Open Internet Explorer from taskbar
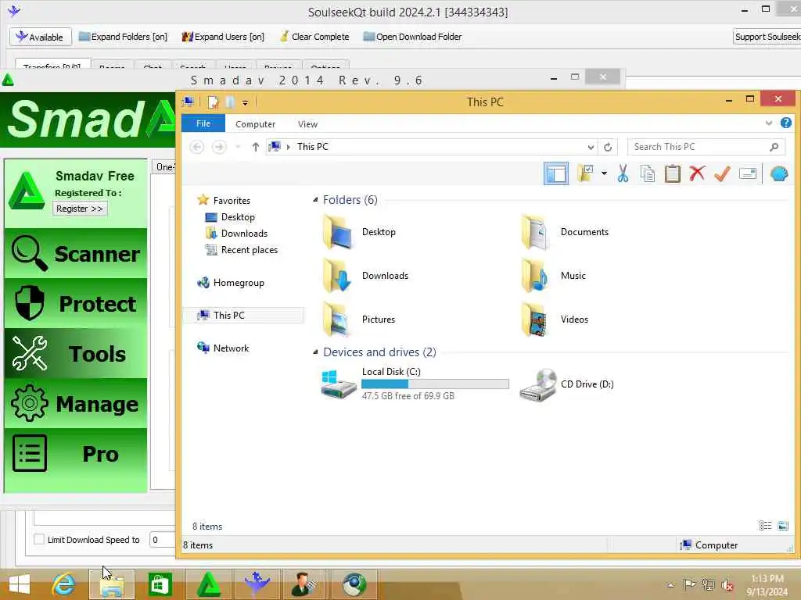This screenshot has width=801, height=600. coord(64,584)
